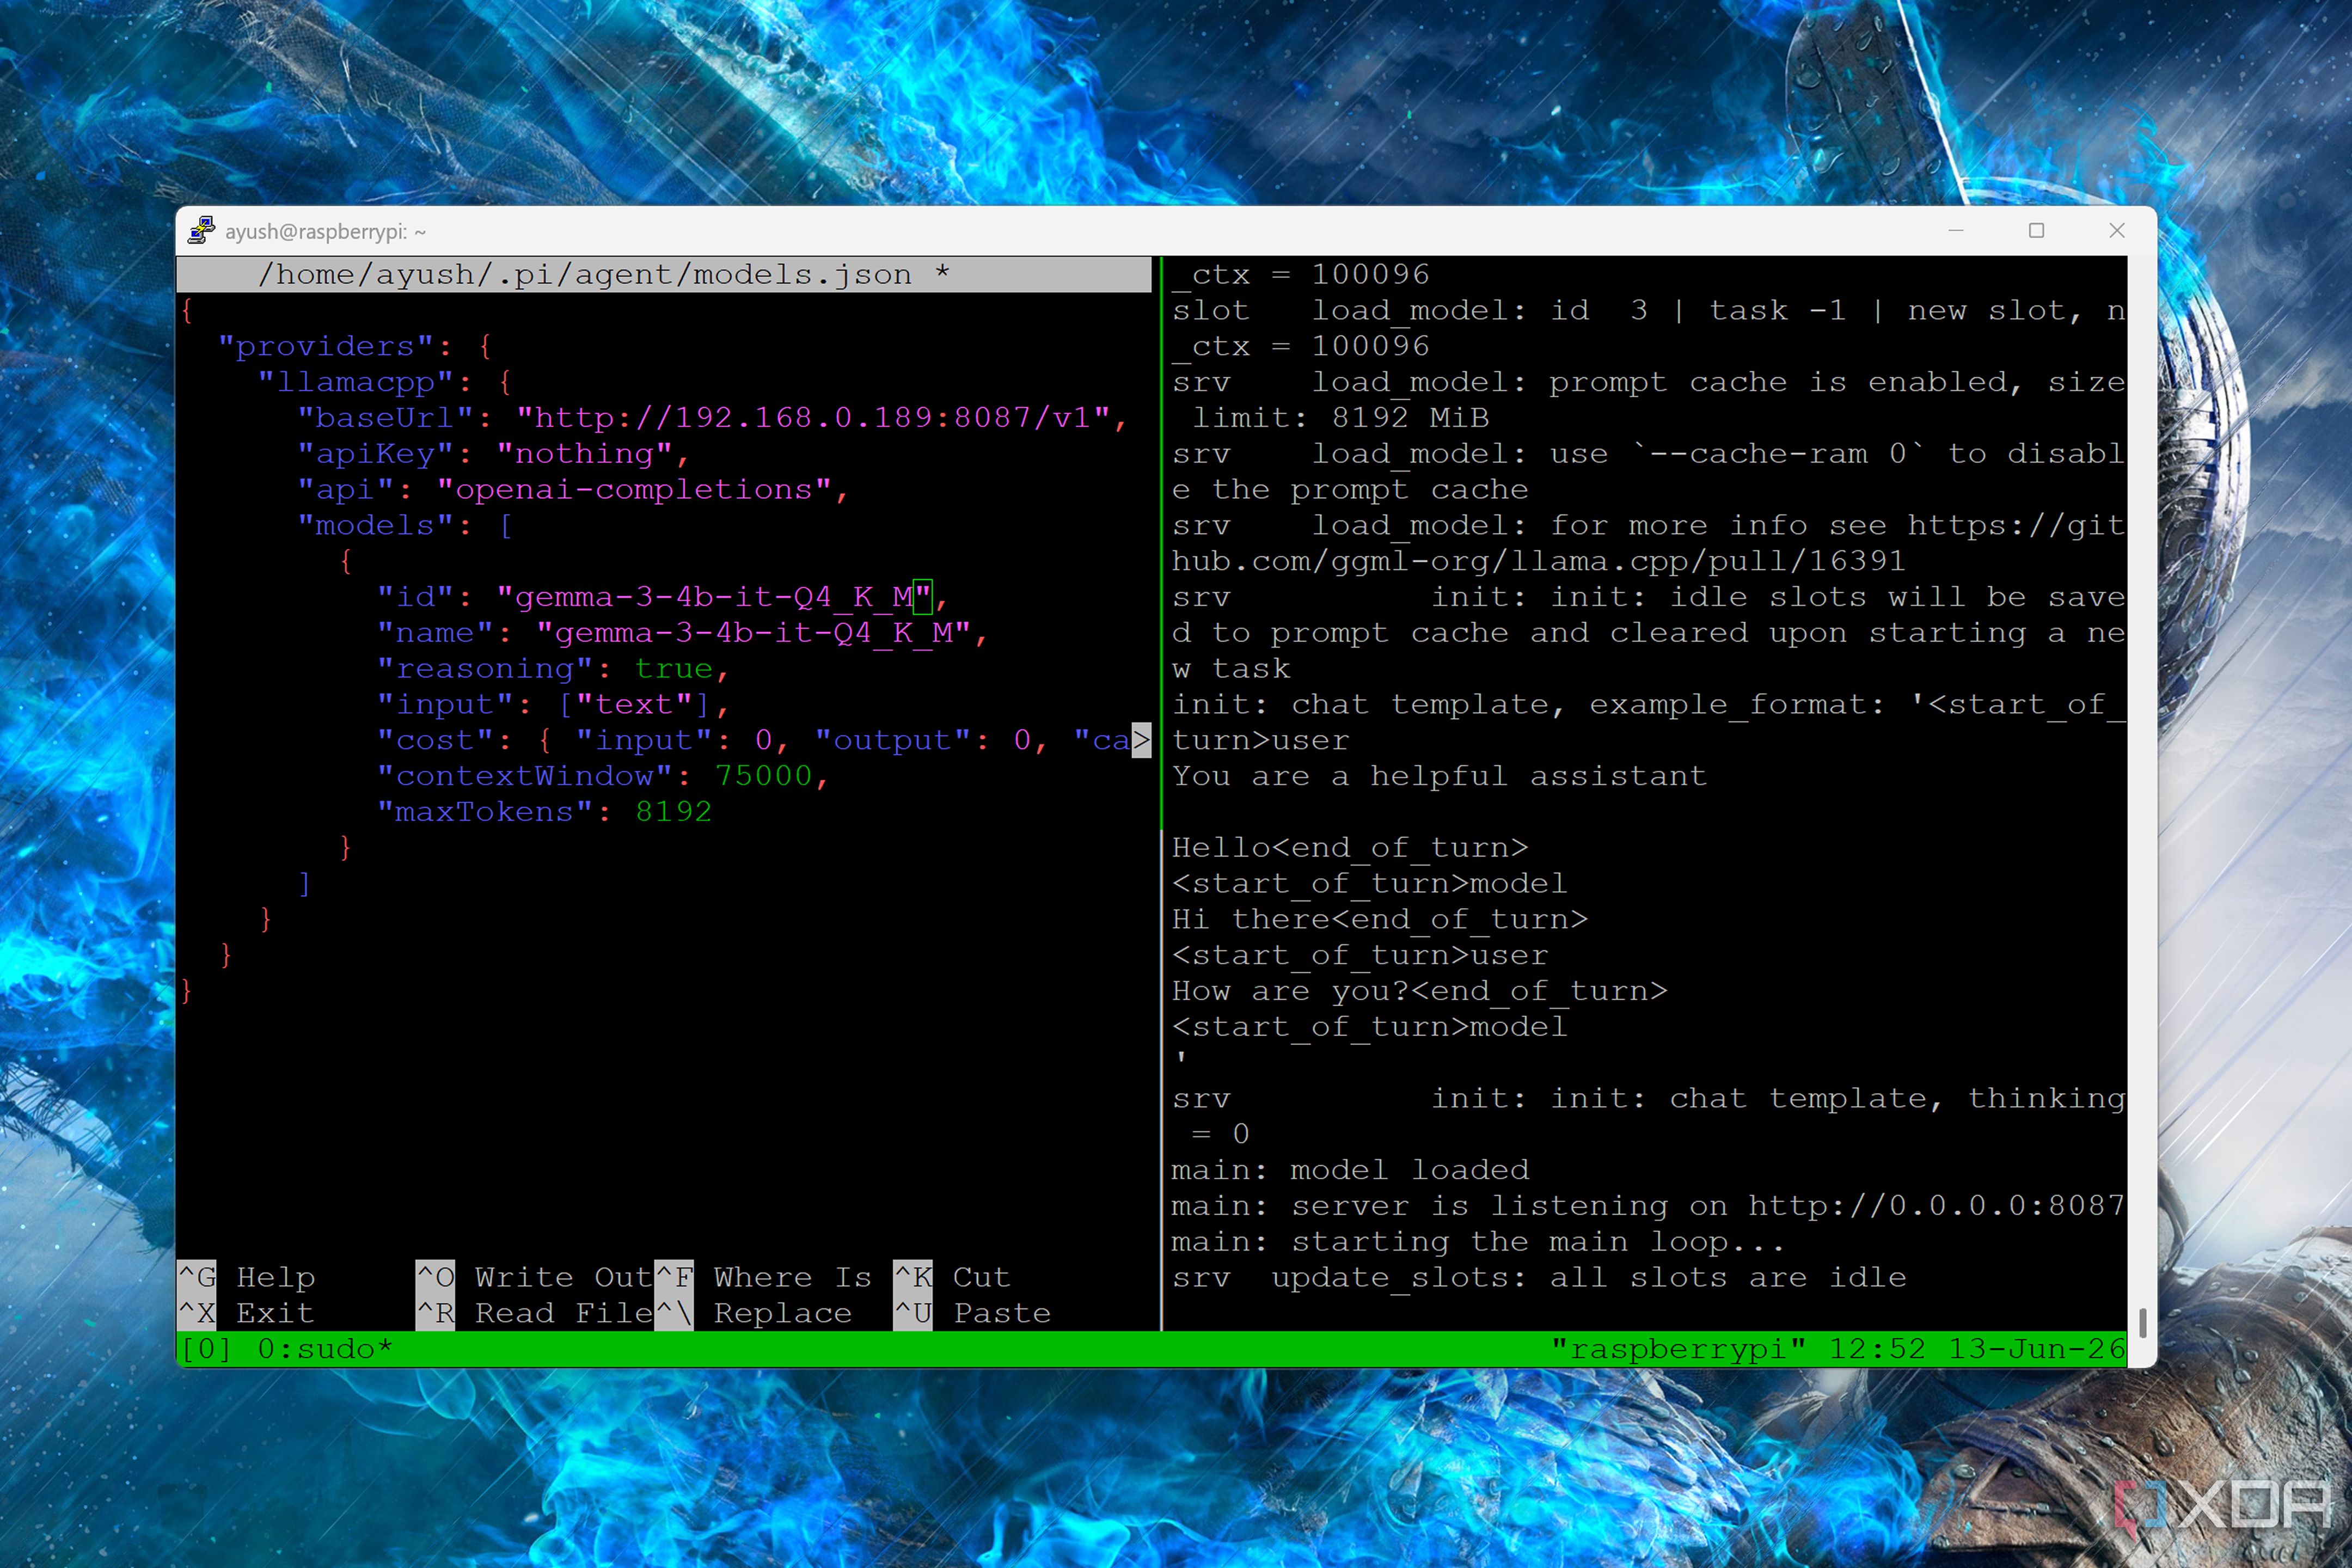Click the contextWindow value 75000
Screen dimensions: 2352x1568
[763, 776]
